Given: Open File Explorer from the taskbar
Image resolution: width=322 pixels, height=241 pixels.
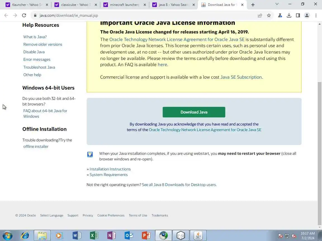Looking at the screenshot, I should (42, 236).
